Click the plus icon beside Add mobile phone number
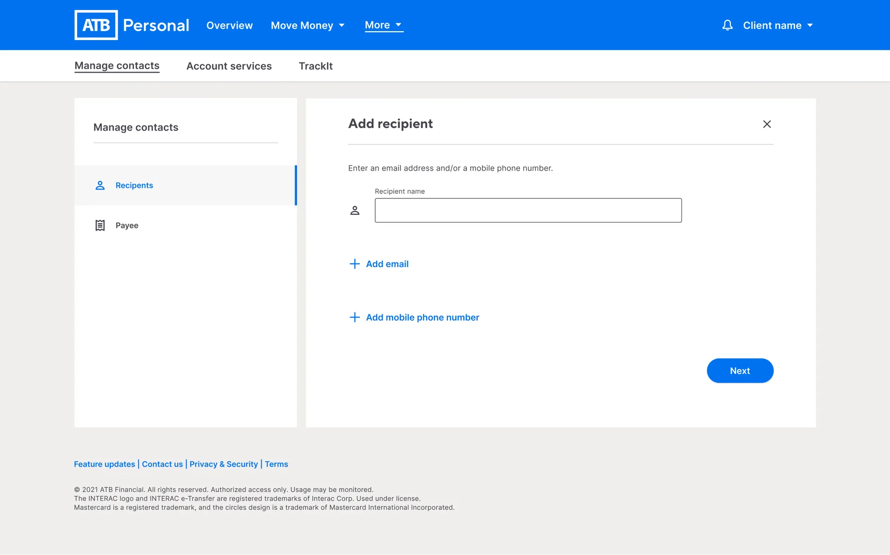Screen dimensions: 890x555 click(355, 318)
